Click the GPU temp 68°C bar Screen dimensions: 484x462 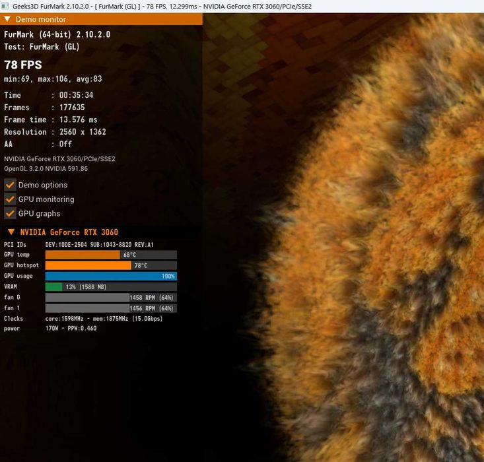tap(111, 255)
